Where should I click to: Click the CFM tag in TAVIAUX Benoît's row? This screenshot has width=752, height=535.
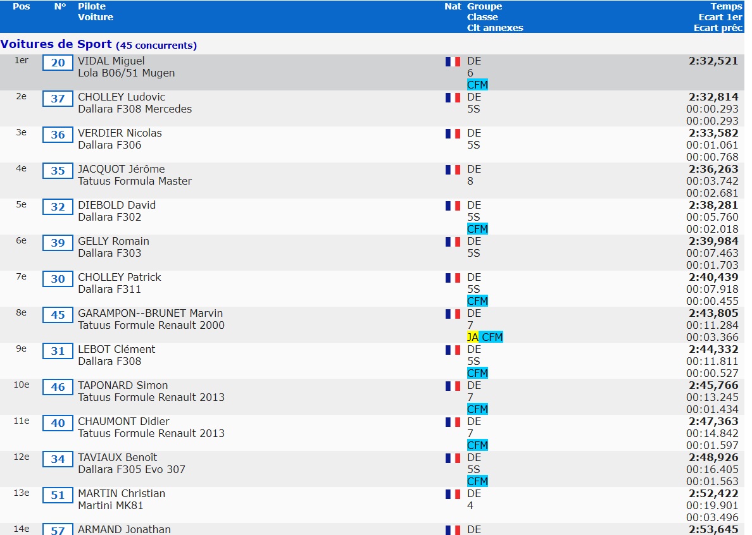tap(478, 481)
